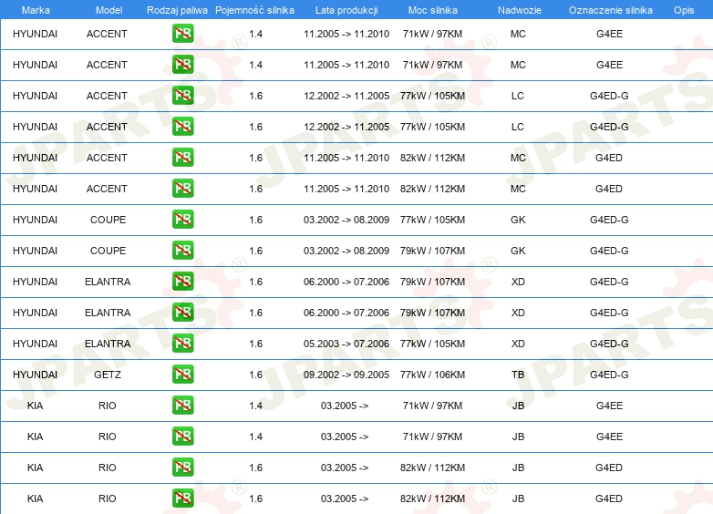
Task: Click body code GK in the COUPE 77kW row
Action: point(518,220)
